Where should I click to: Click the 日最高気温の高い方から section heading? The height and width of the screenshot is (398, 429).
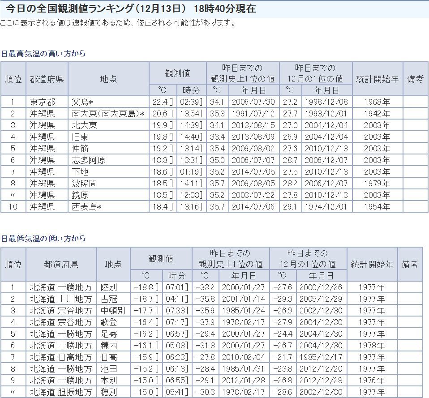43,53
